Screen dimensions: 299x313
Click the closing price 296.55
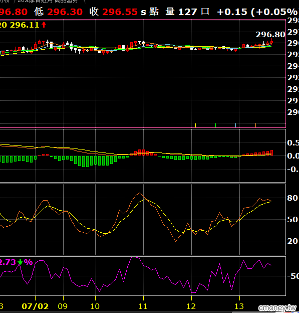click(x=120, y=12)
